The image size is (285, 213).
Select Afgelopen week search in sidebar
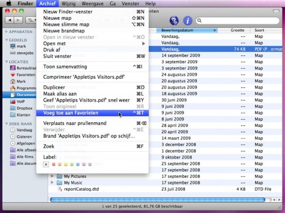tap(22, 144)
